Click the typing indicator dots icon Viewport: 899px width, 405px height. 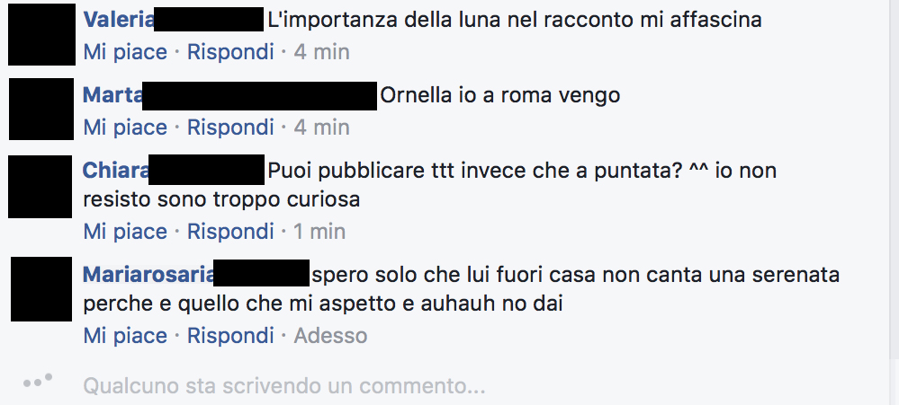click(x=38, y=381)
